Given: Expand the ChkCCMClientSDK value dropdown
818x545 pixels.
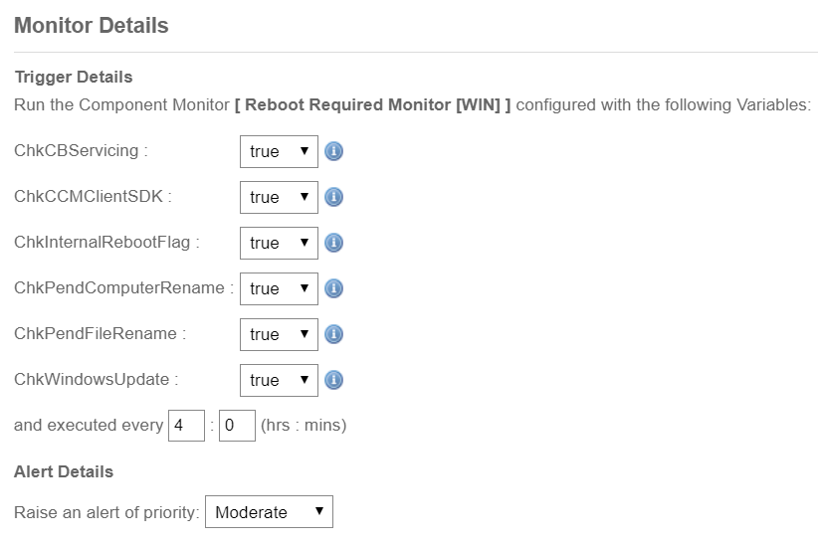Looking at the screenshot, I should tap(279, 197).
